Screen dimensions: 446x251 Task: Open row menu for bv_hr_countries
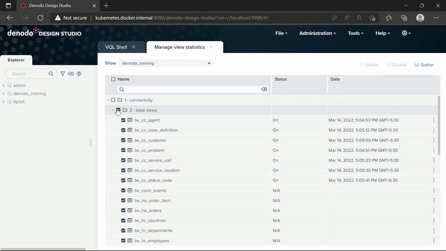coord(433,220)
